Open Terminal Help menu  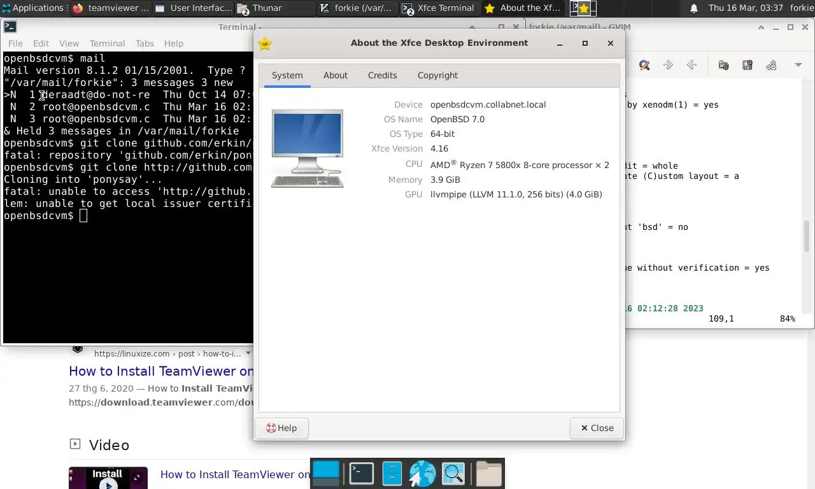[x=174, y=43]
